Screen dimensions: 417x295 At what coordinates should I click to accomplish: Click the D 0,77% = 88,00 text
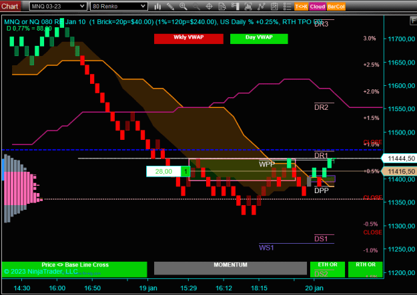(29, 28)
